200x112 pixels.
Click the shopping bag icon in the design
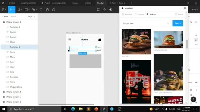click(x=100, y=40)
